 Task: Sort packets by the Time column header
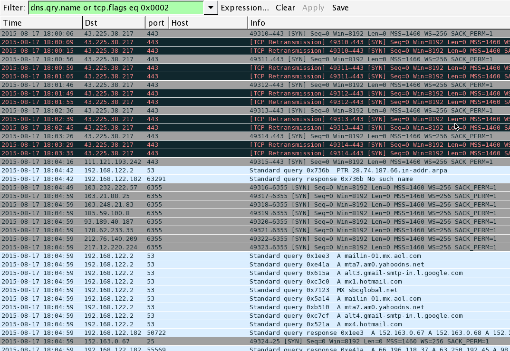tap(41, 23)
